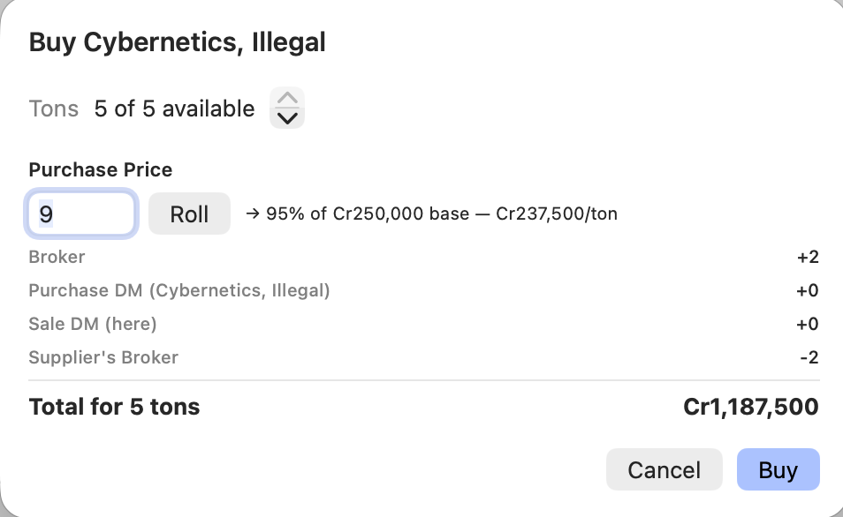
Task: Click the Roll button
Action: coord(189,214)
